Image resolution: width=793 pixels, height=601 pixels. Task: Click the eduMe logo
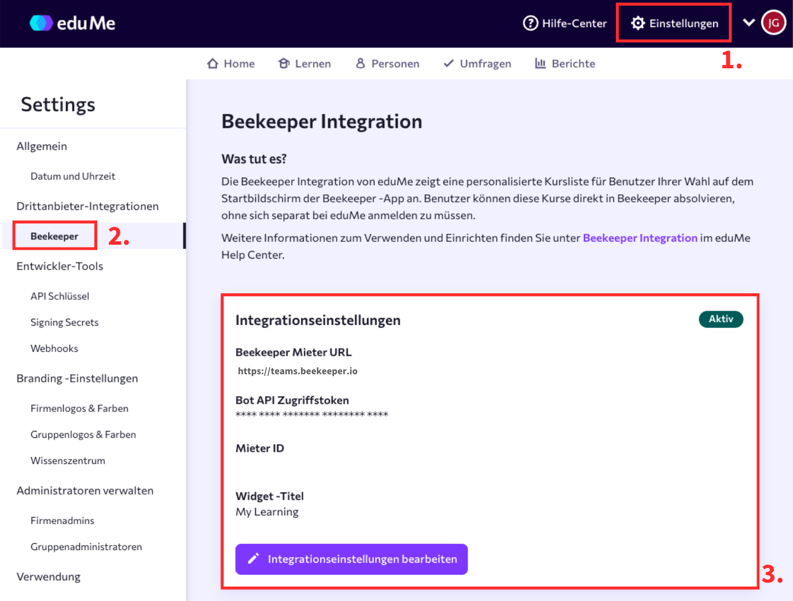[x=72, y=23]
